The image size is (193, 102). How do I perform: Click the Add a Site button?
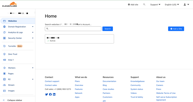click(176, 29)
